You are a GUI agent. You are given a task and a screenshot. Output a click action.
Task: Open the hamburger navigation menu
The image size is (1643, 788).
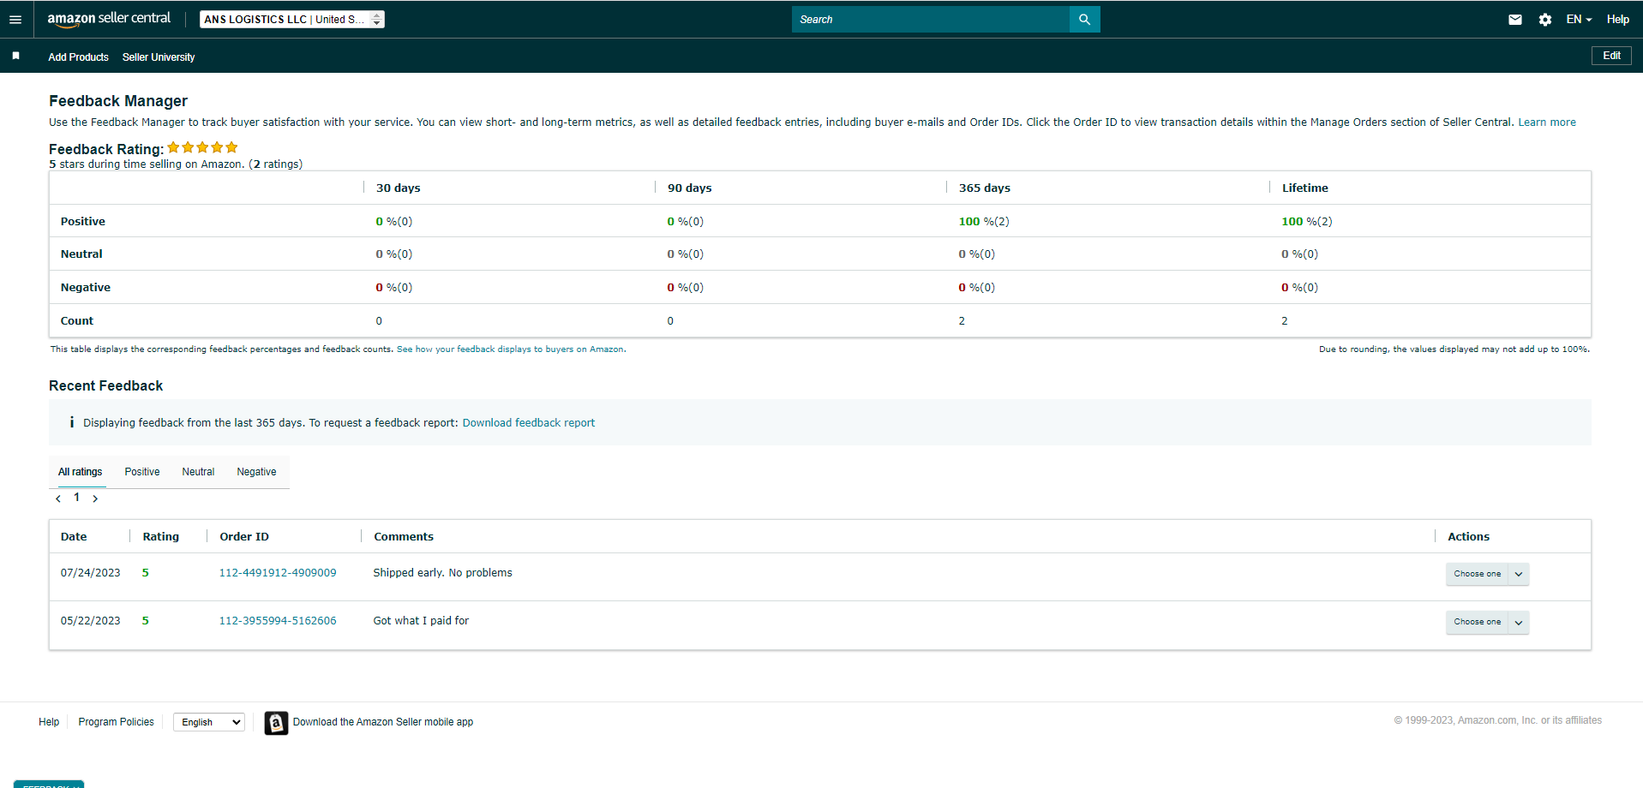point(15,20)
